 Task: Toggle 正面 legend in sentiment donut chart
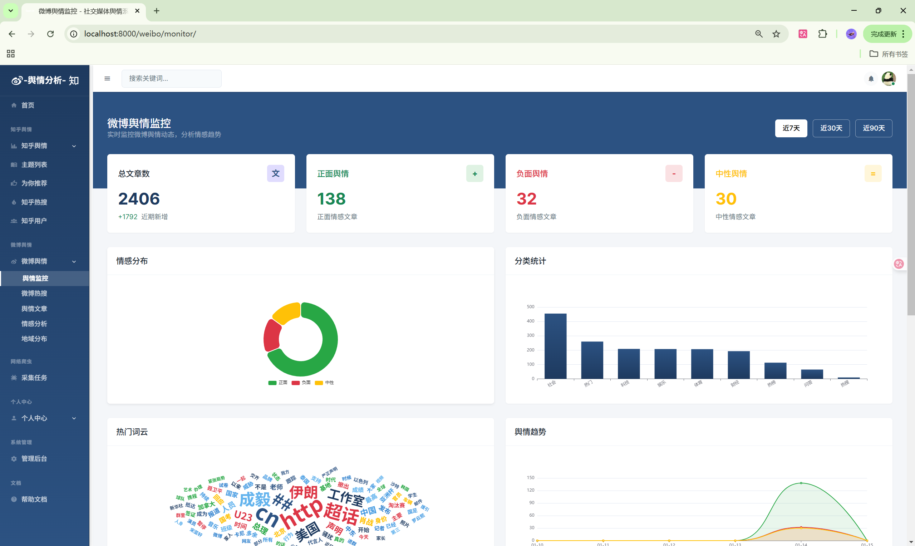pyautogui.click(x=278, y=383)
